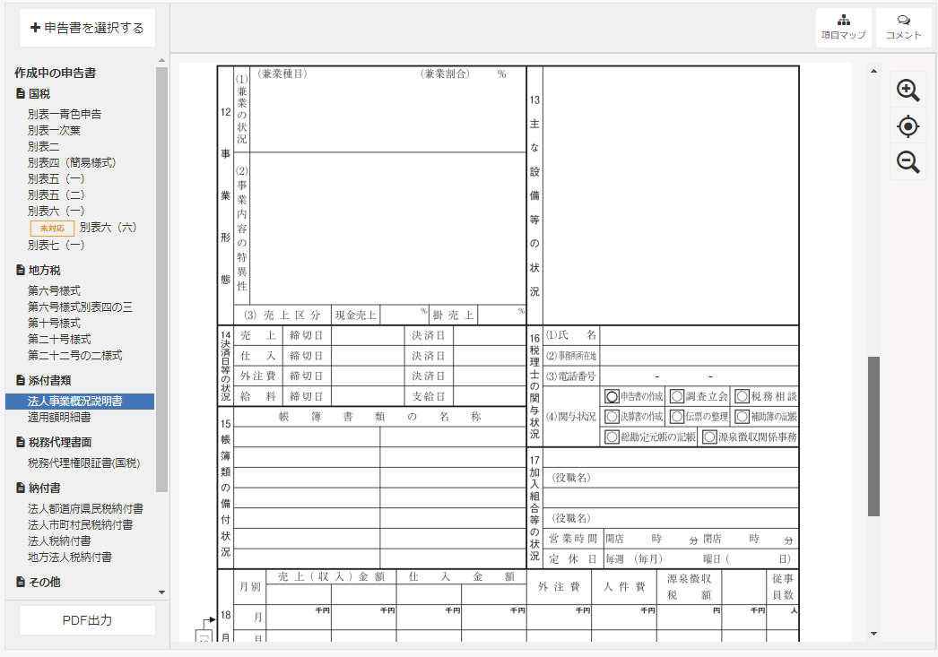Click the 納付書 section header
Viewport: 938px width, 657px height.
coord(39,488)
